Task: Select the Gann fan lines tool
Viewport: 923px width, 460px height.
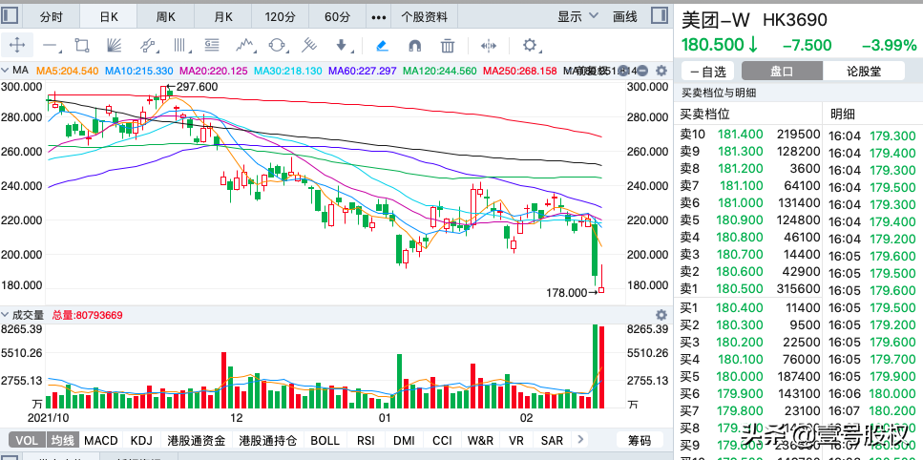Action: pos(114,45)
